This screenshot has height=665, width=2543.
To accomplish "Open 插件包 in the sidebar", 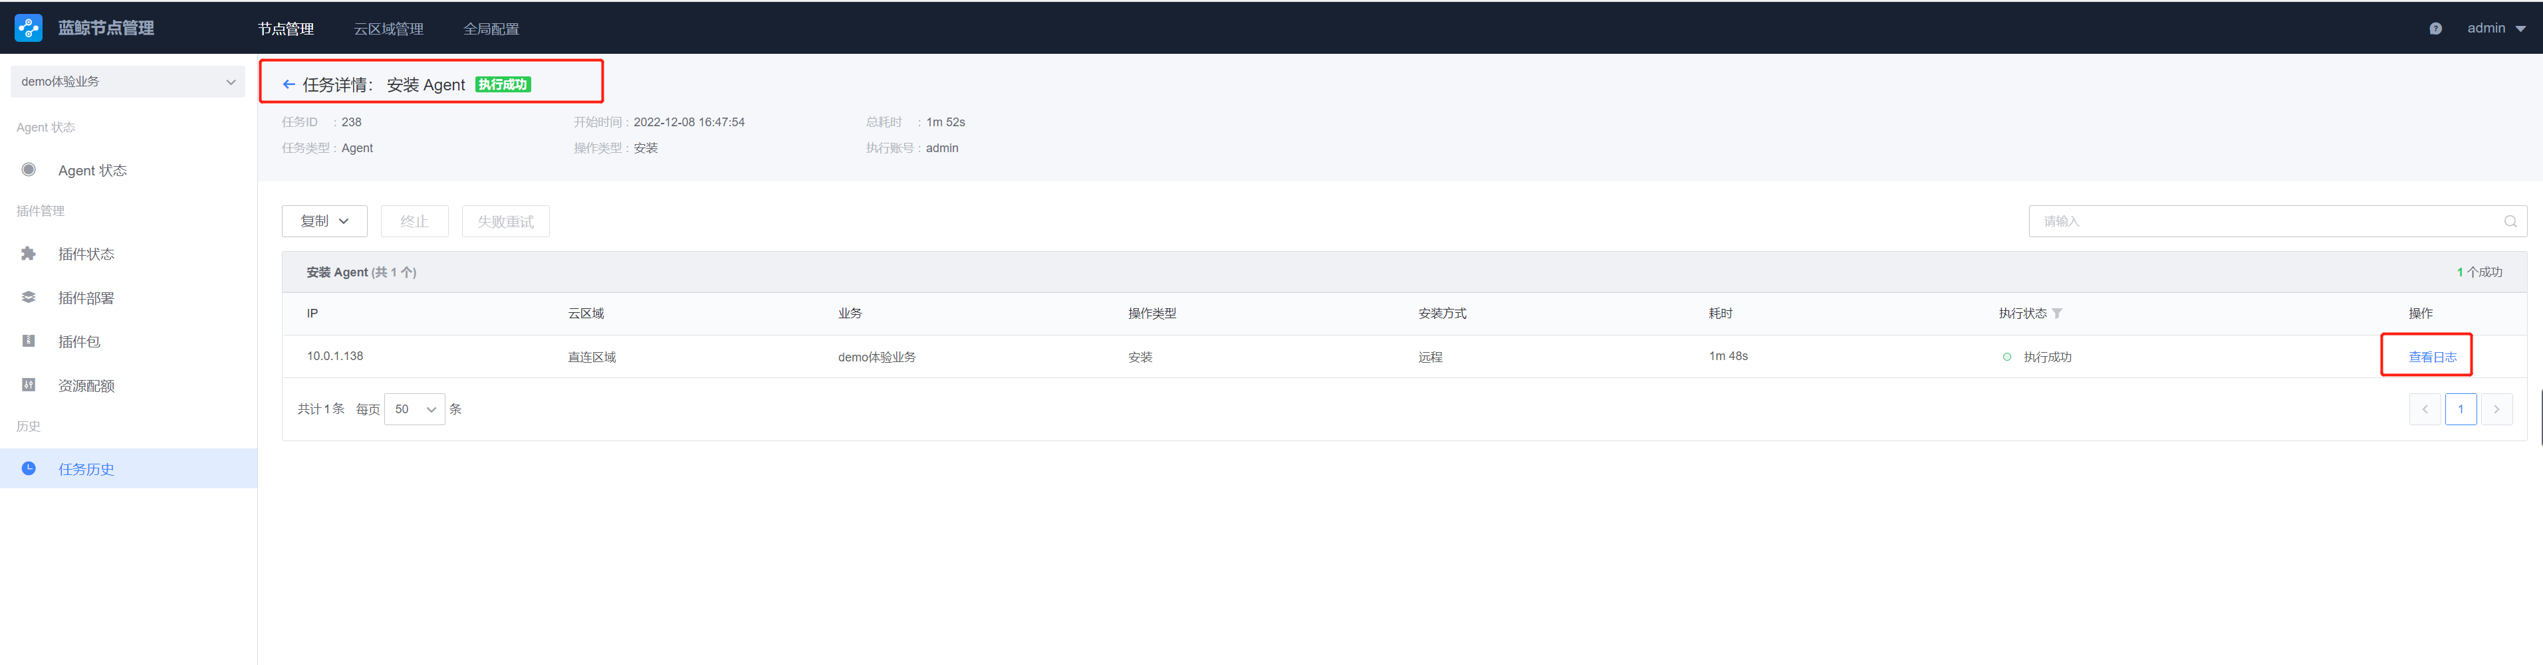I will coord(79,342).
